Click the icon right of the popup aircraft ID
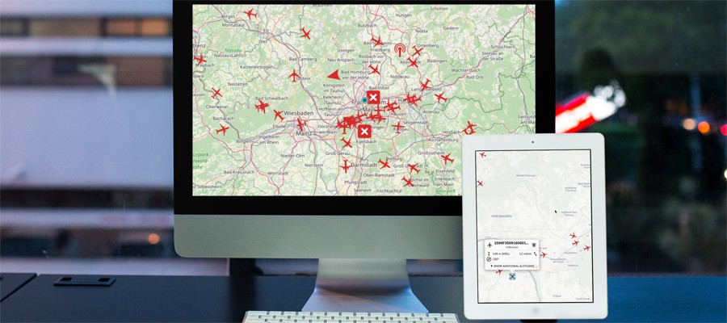This screenshot has width=727, height=323. click(534, 244)
